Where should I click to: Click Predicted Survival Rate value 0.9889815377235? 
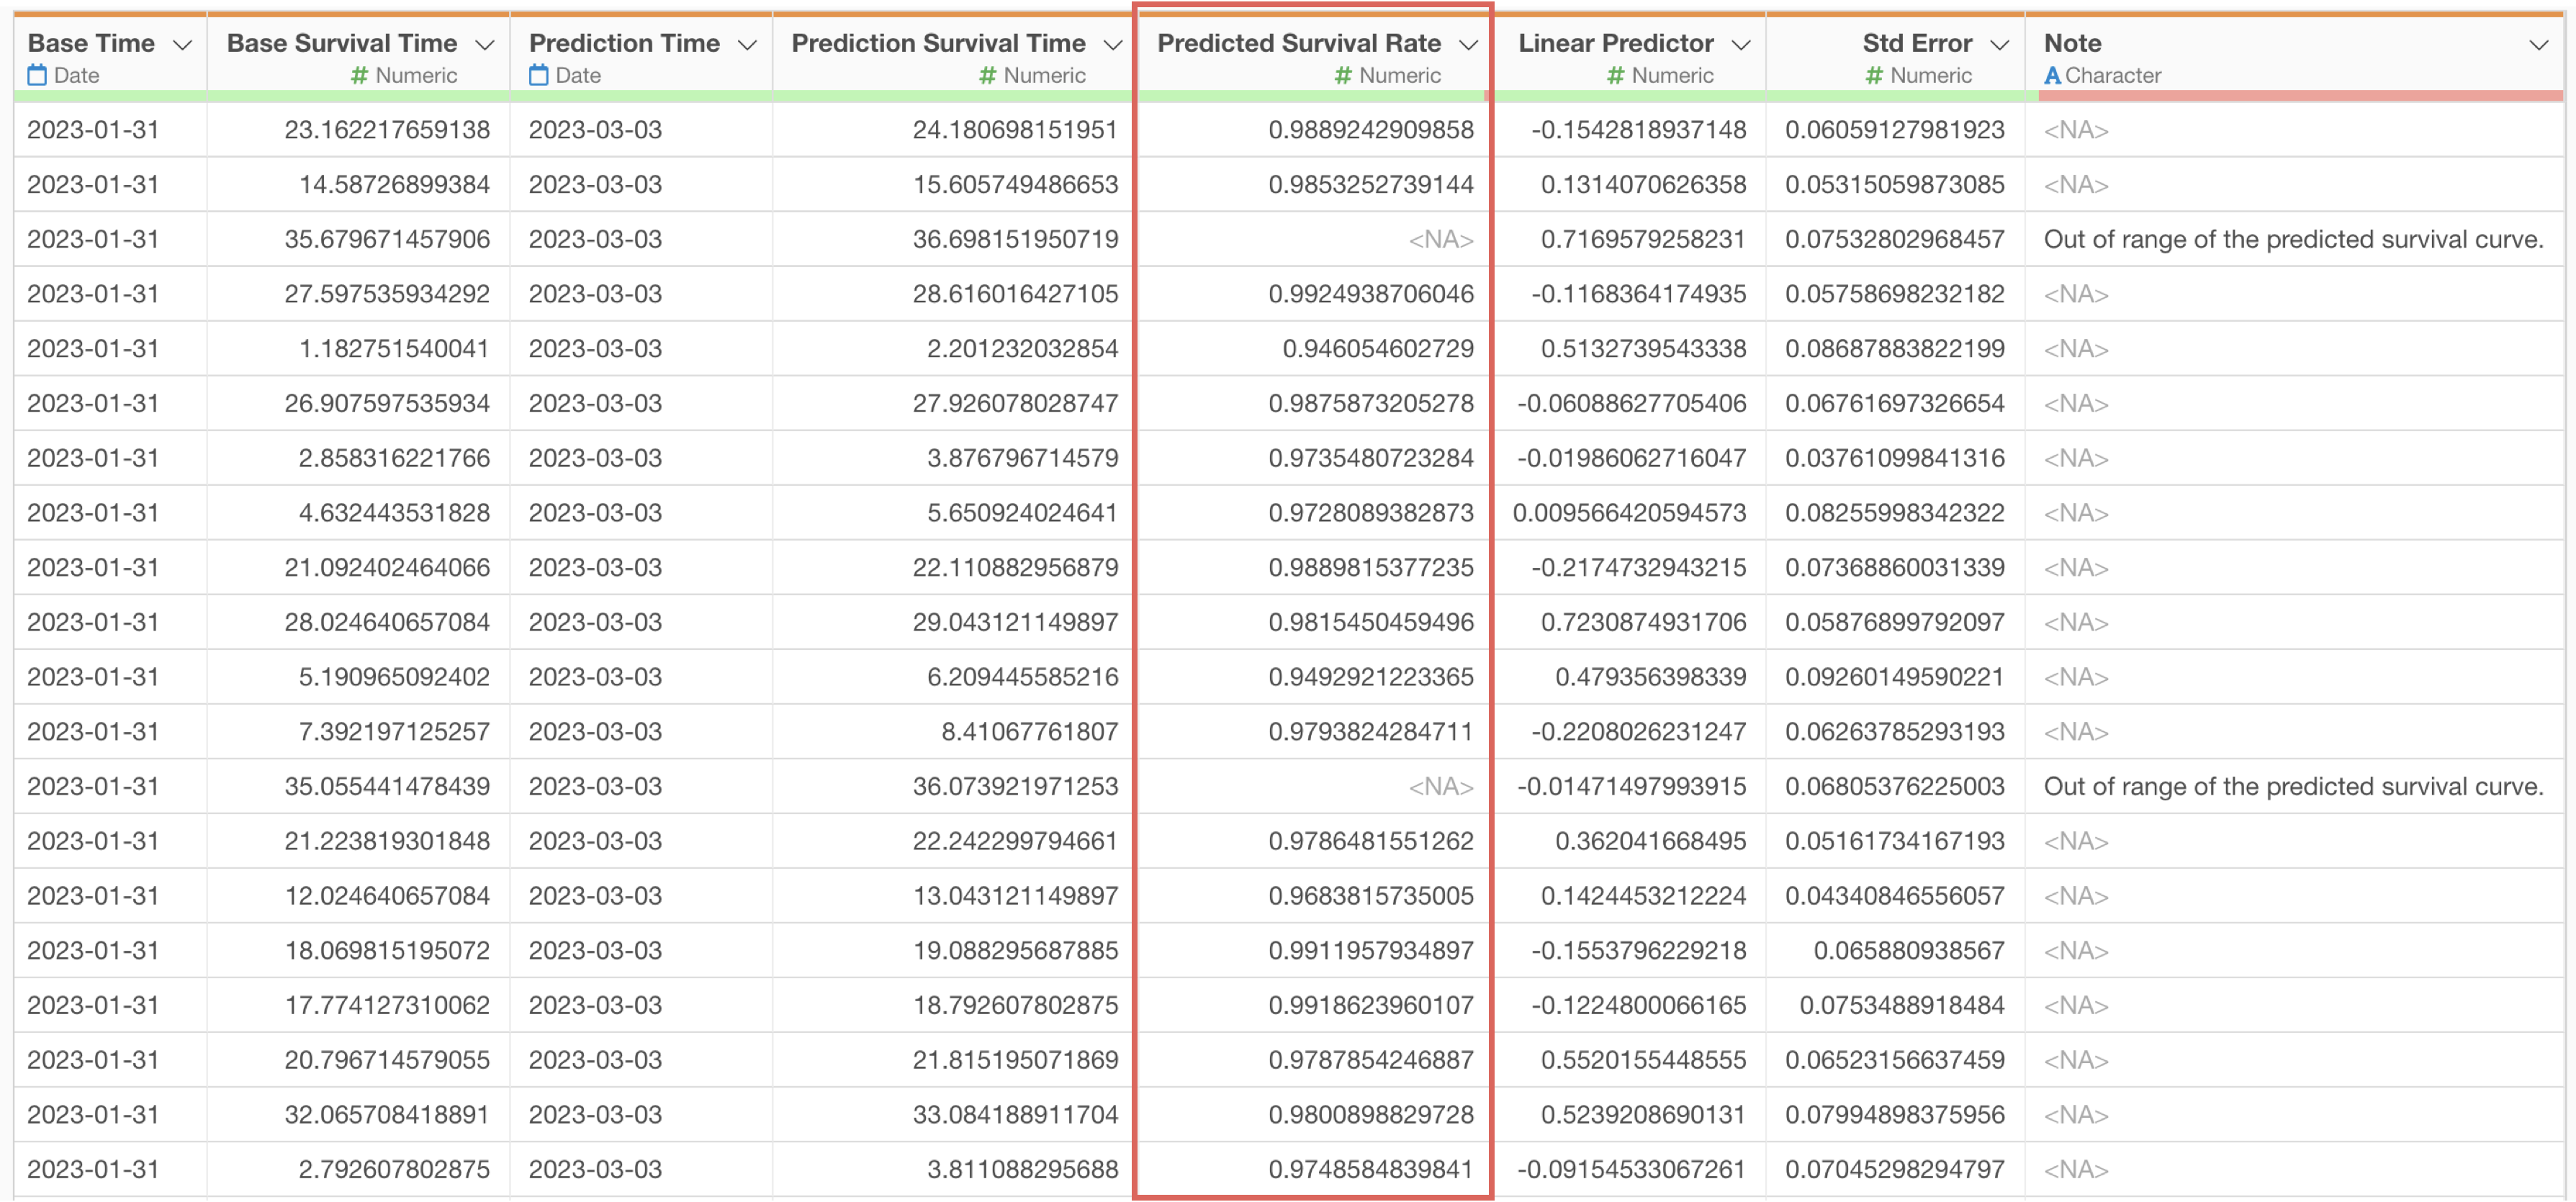pyautogui.click(x=1371, y=568)
